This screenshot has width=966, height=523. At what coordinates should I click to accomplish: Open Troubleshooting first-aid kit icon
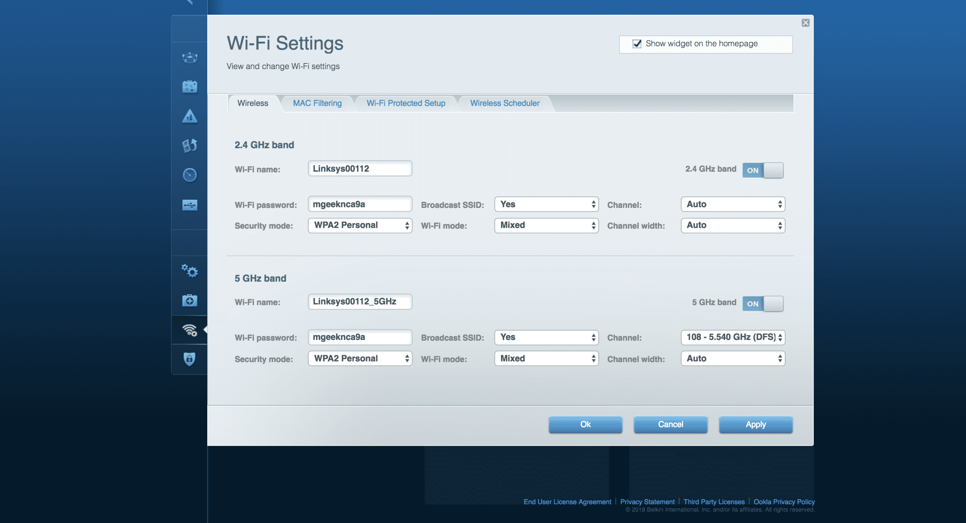190,301
